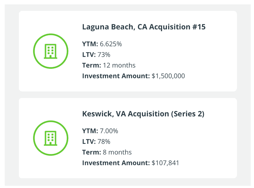Select the 78% LTV value

point(104,142)
